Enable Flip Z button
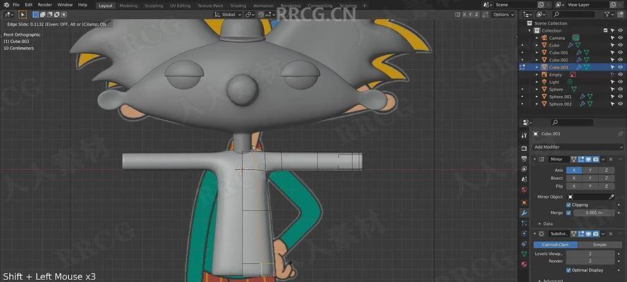This screenshot has width=627, height=282. [607, 186]
